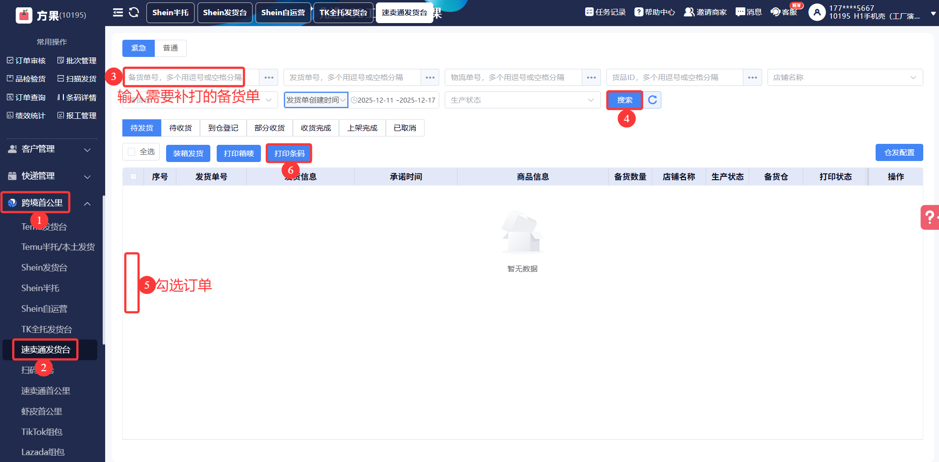Open more options for 物流单号 field
The image size is (939, 462).
591,78
